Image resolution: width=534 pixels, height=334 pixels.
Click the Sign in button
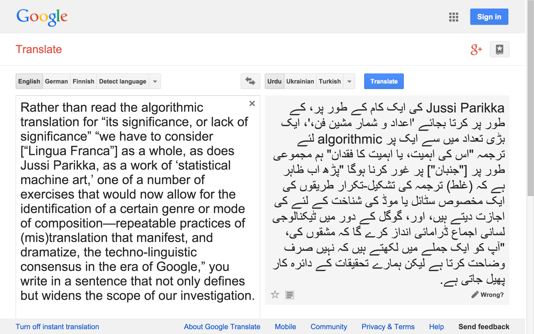489,17
